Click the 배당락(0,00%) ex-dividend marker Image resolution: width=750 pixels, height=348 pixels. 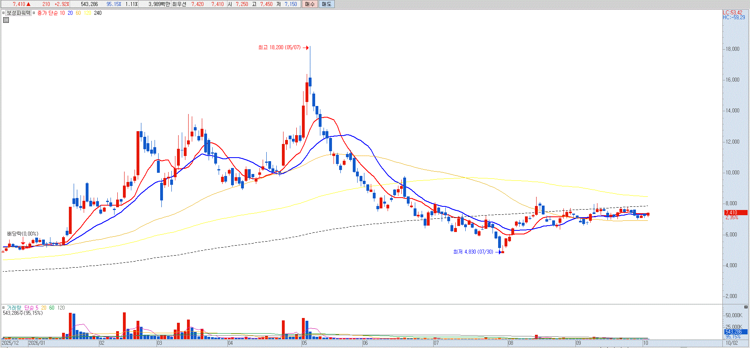[23, 234]
